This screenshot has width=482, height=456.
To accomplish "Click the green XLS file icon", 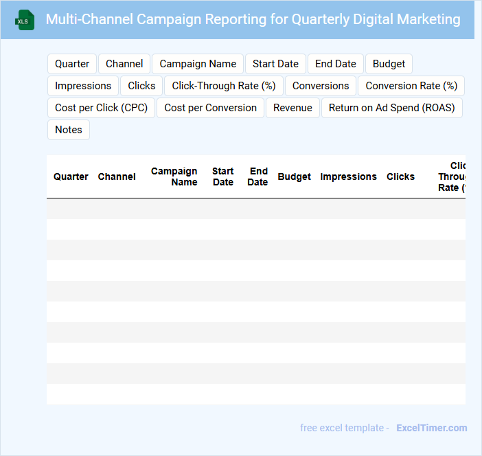I will [25, 20].
